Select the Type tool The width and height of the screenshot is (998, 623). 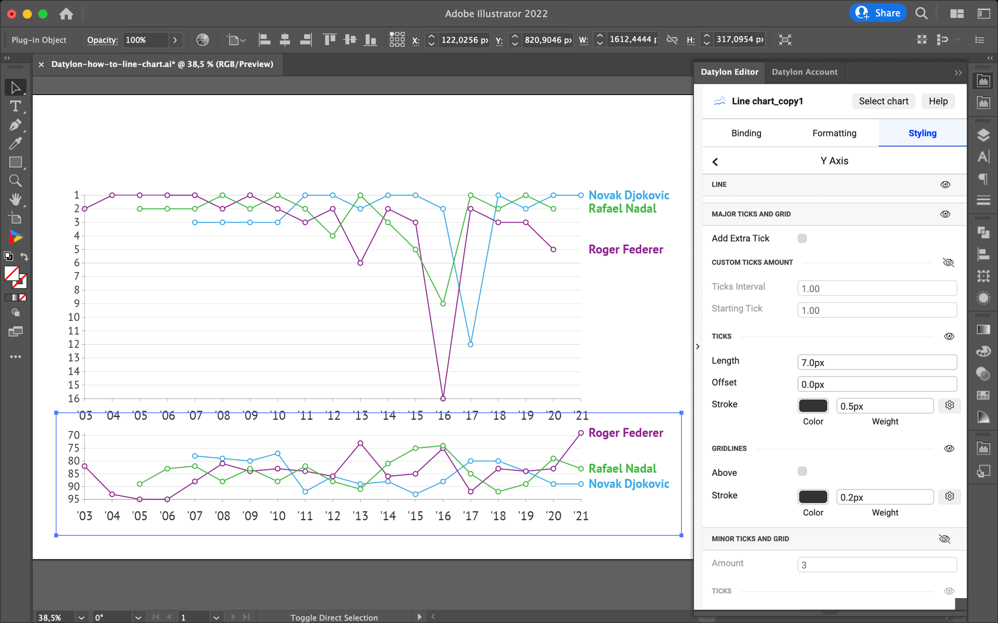[x=15, y=106]
